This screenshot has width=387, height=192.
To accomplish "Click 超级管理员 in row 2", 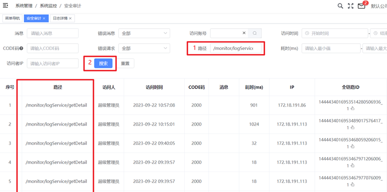I will pos(109,124).
